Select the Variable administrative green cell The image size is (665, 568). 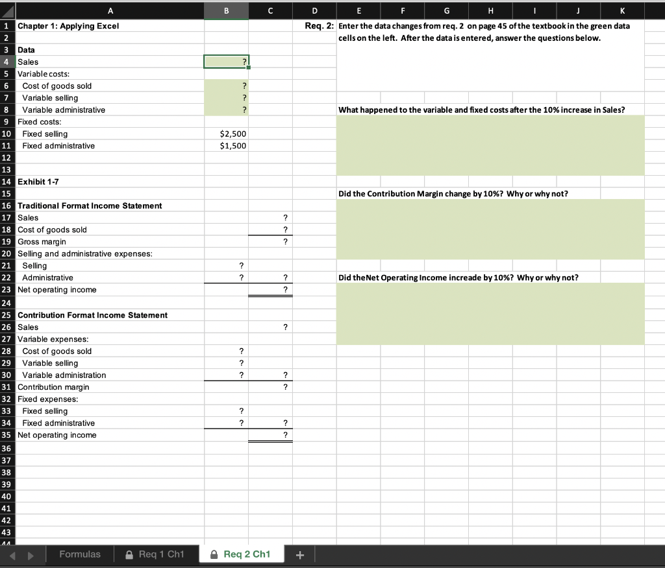pyautogui.click(x=226, y=110)
